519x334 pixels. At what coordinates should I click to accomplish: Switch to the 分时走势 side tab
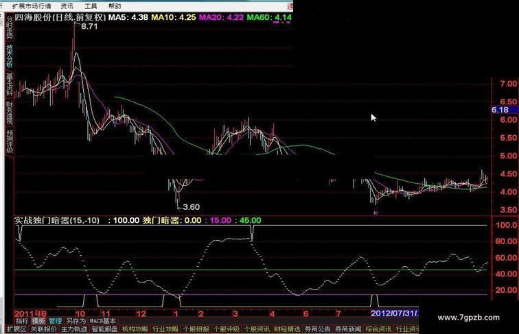10,27
